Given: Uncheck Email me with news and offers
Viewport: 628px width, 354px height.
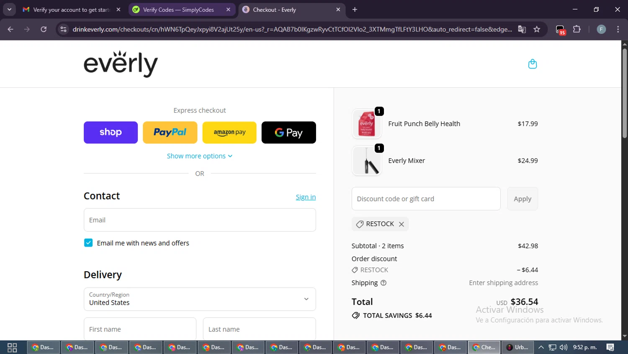Looking at the screenshot, I should [88, 243].
